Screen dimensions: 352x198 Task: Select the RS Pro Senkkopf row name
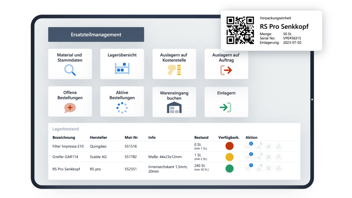(67, 169)
